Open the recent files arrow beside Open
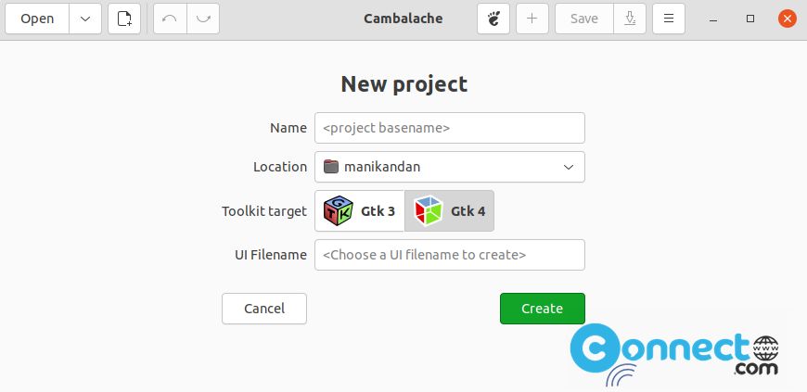The height and width of the screenshot is (392, 807). coord(85,19)
